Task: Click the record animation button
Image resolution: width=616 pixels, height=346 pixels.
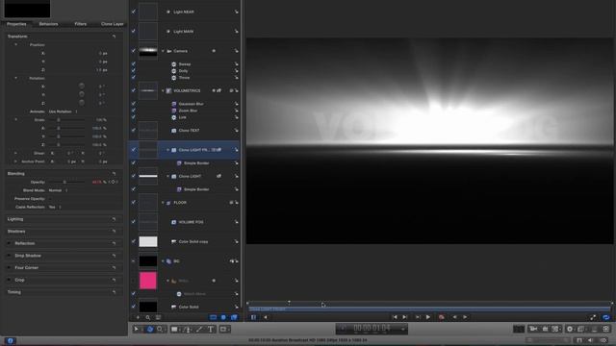Action: [x=442, y=317]
